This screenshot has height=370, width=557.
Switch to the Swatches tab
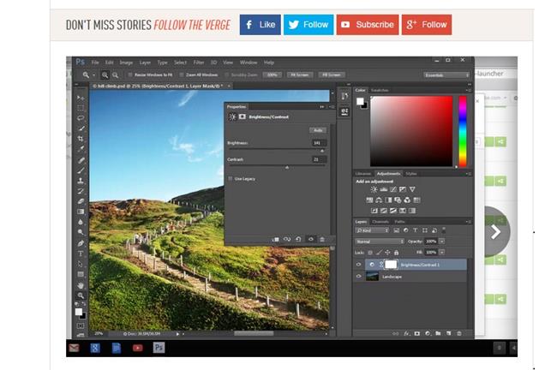[x=380, y=90]
